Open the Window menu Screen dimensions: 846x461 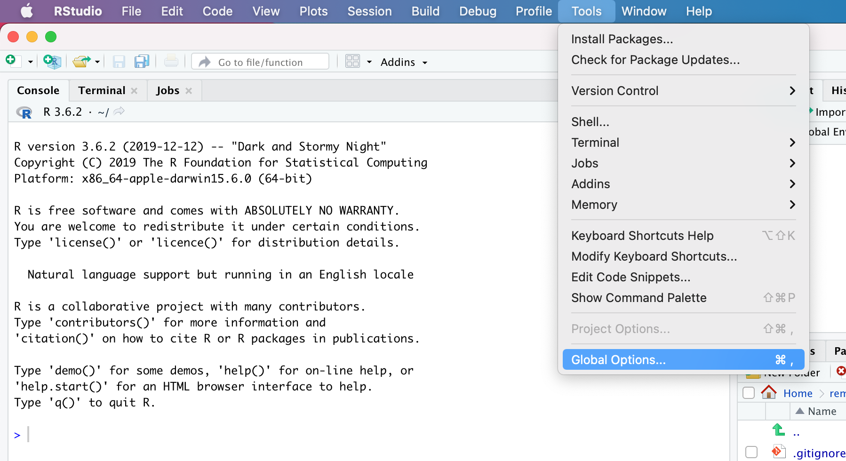[x=644, y=11]
